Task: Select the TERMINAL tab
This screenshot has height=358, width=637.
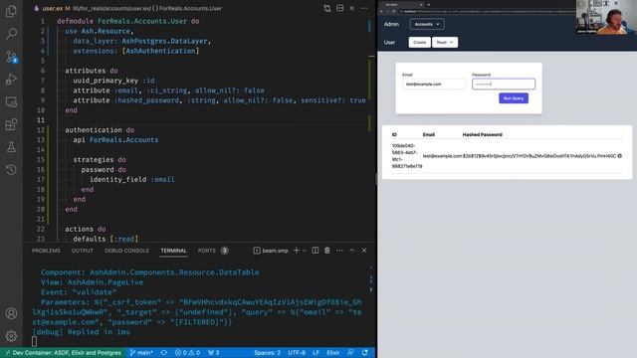Action: (173, 251)
